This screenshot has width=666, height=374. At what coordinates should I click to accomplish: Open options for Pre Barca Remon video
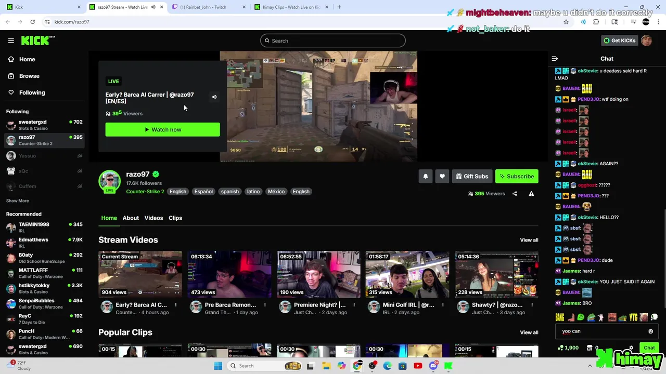coord(265,305)
